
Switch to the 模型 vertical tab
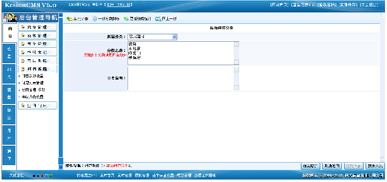[x=9, y=94]
